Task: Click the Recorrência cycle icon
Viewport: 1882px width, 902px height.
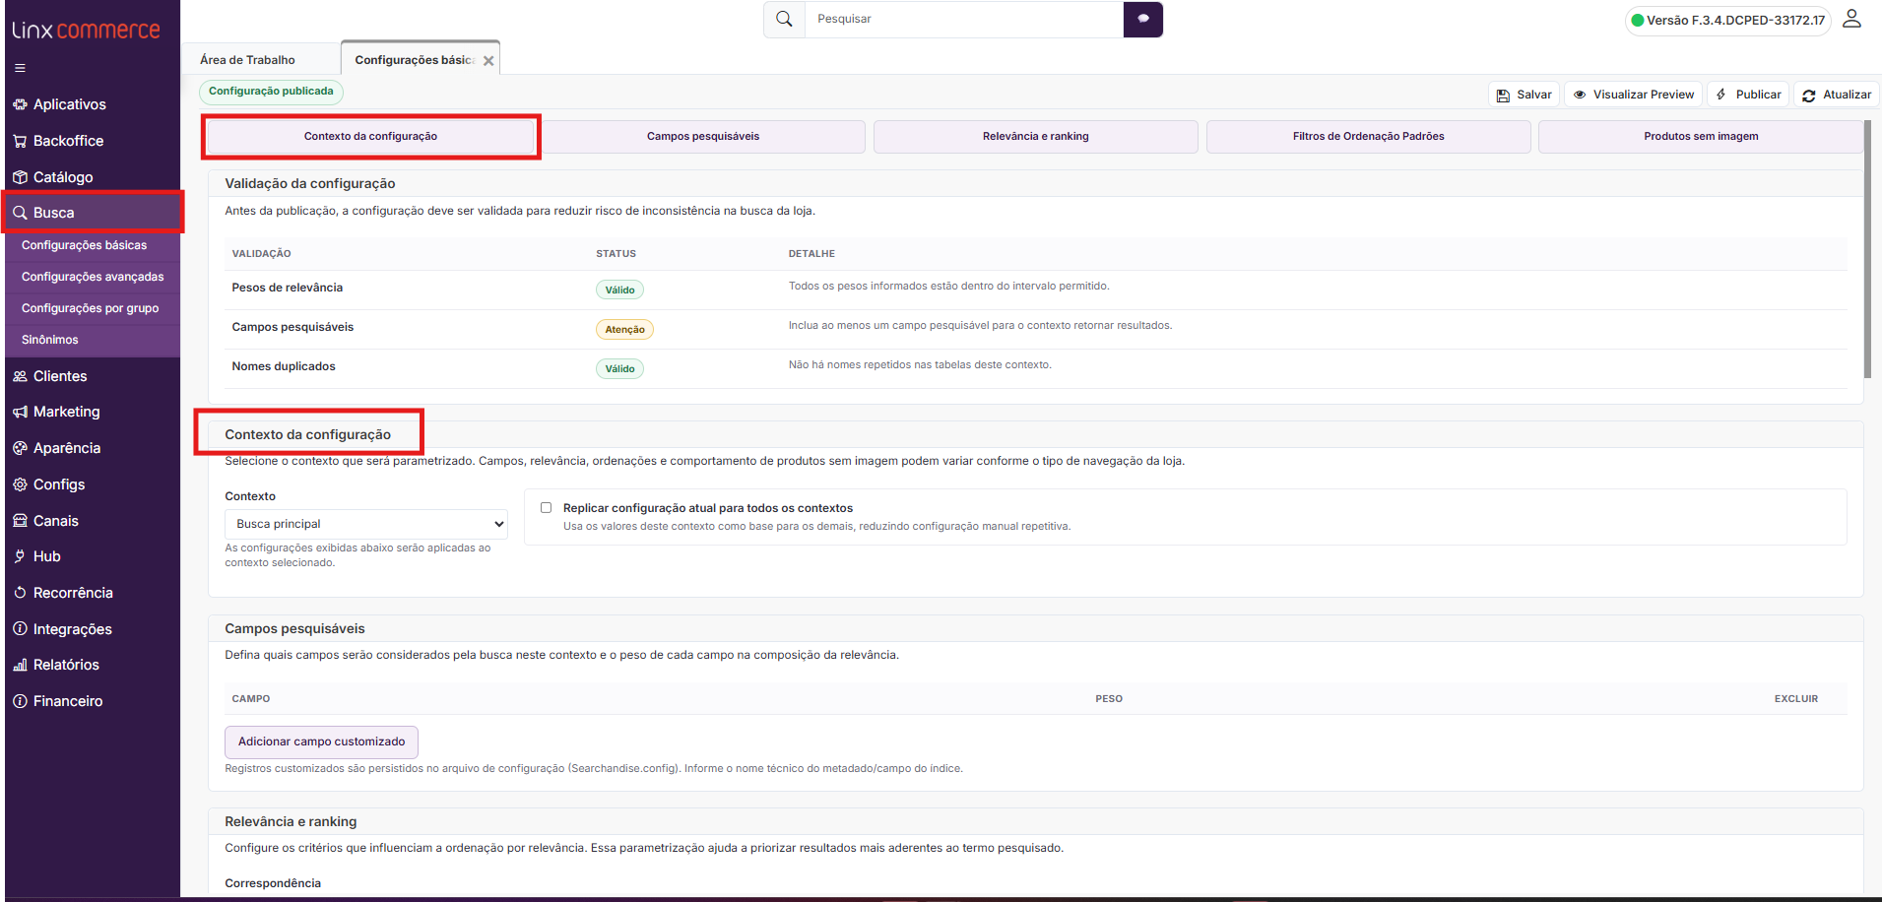Action: [20, 593]
